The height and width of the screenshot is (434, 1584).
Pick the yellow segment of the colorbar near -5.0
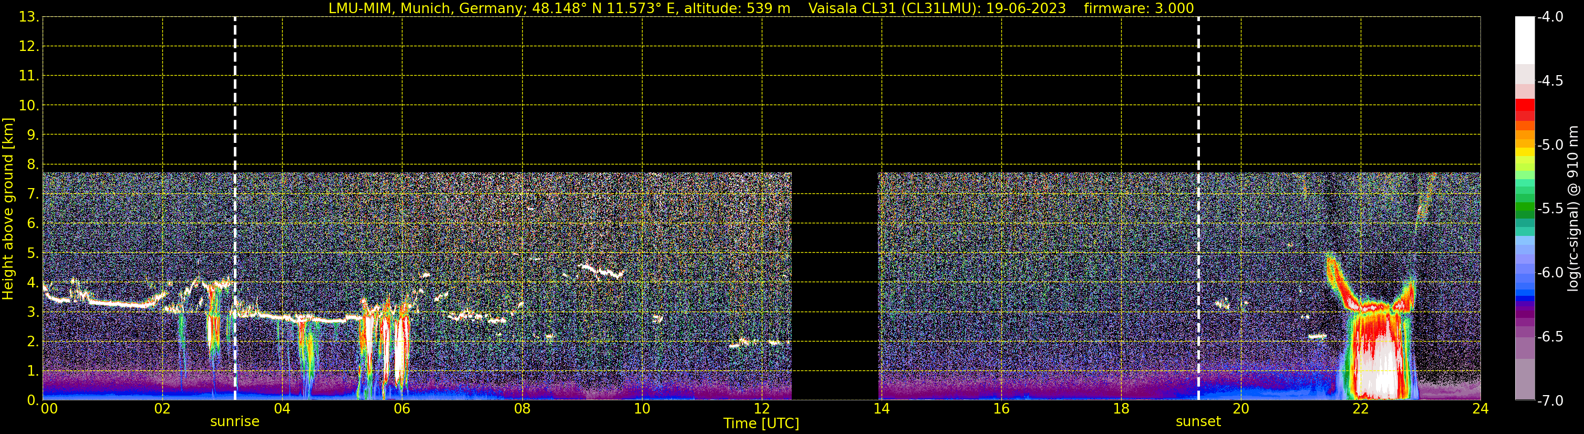click(x=1525, y=151)
